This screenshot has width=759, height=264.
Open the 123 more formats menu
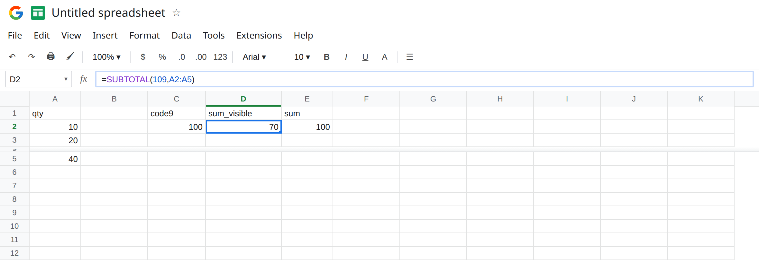pos(220,57)
